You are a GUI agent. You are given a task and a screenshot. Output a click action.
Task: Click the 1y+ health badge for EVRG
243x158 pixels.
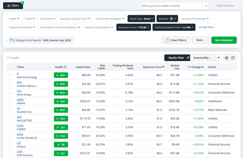61,127
